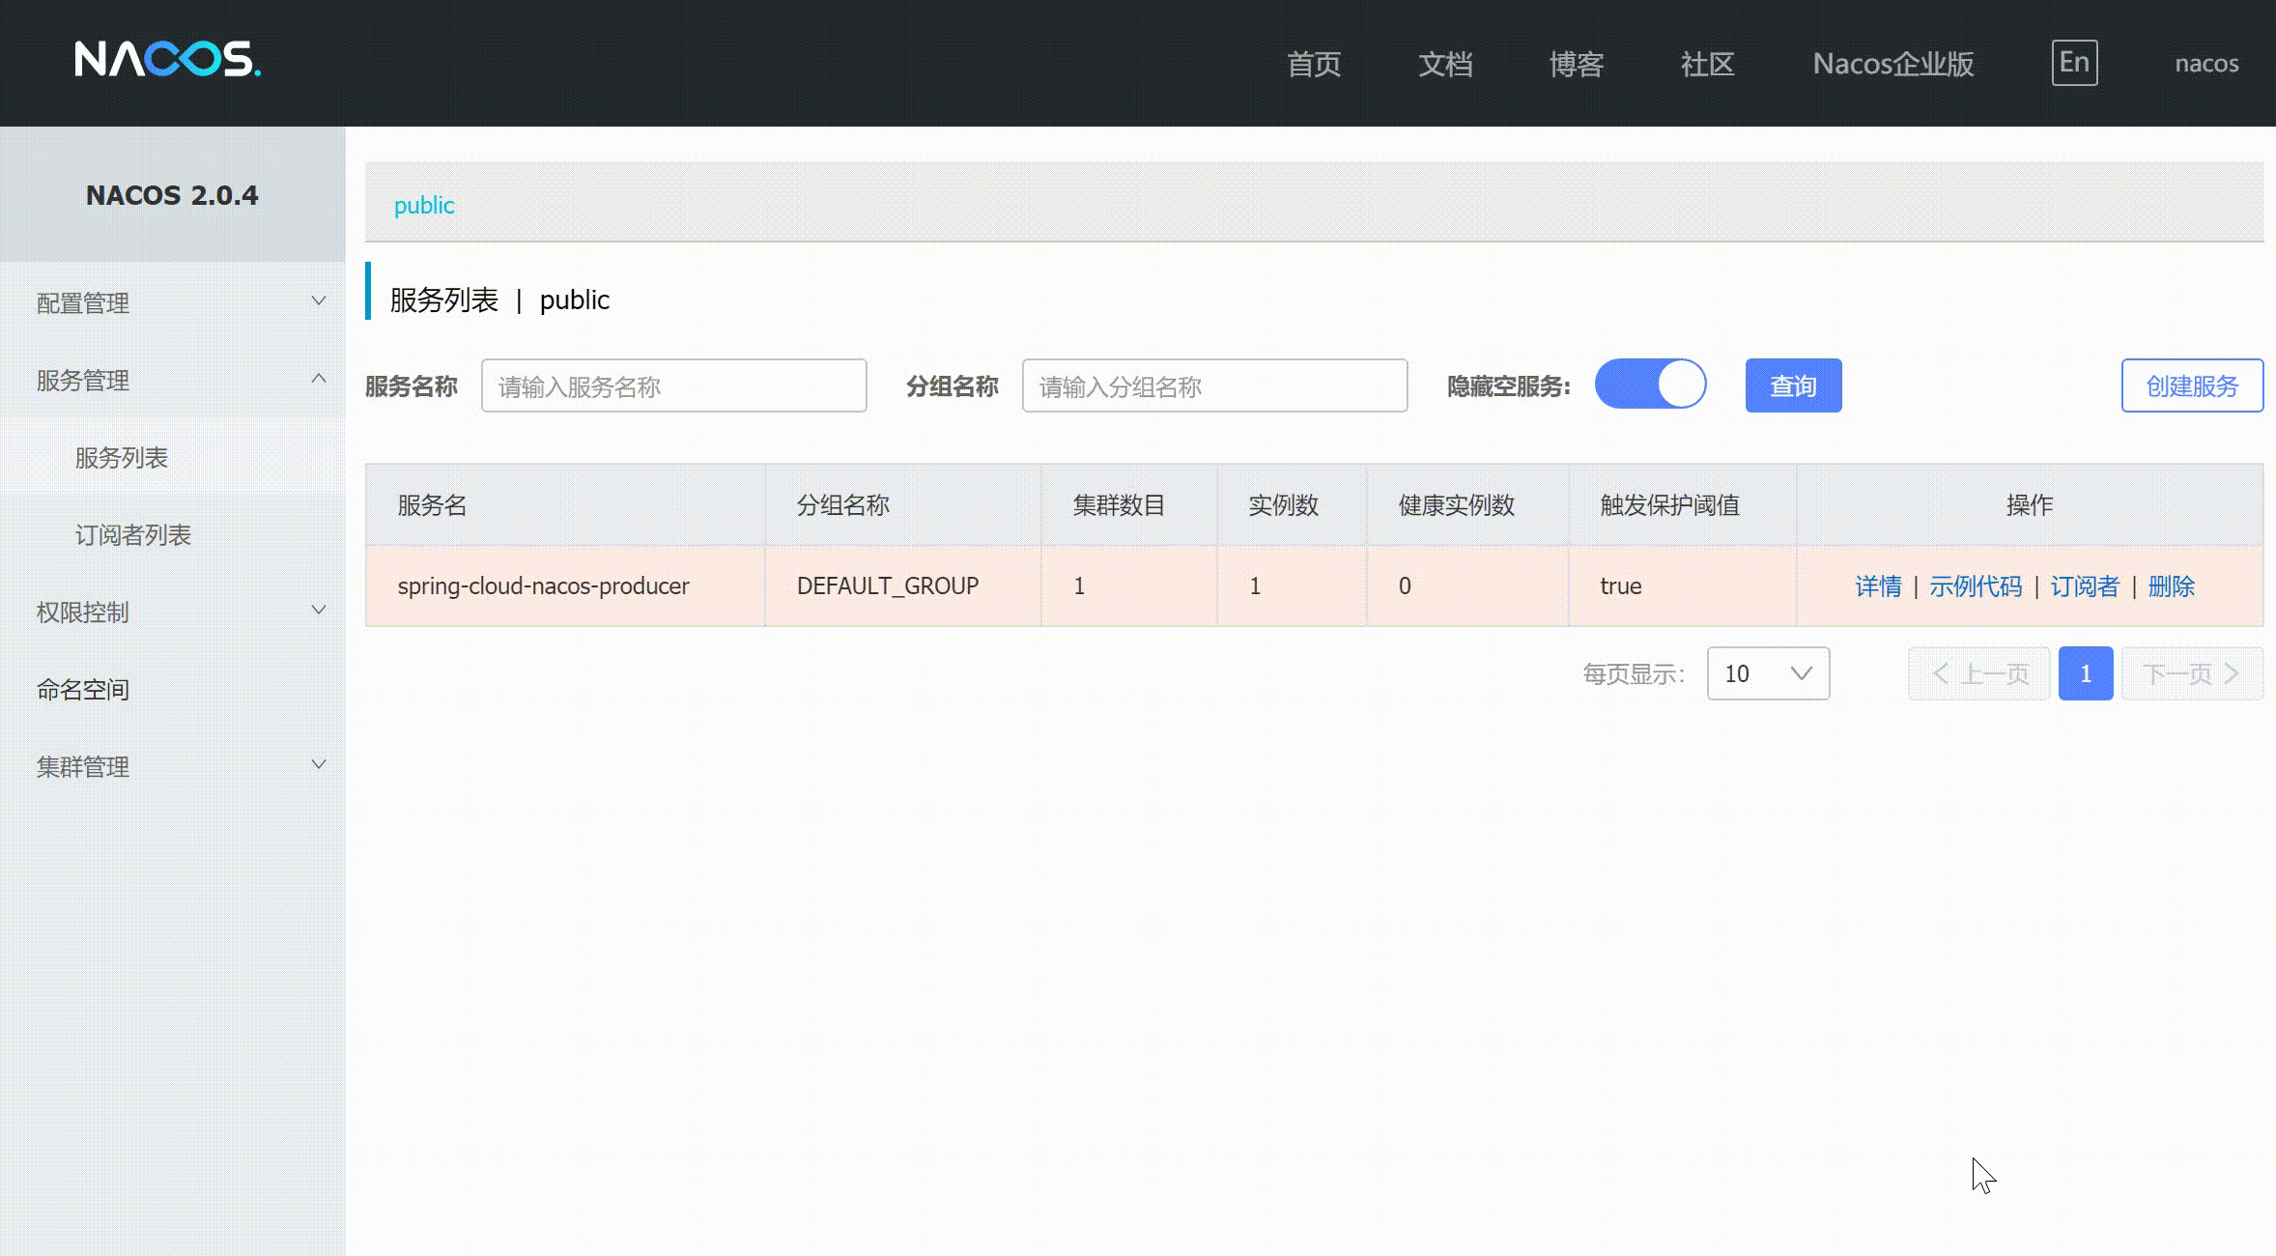Select the public namespace tab
The height and width of the screenshot is (1256, 2276).
point(424,205)
